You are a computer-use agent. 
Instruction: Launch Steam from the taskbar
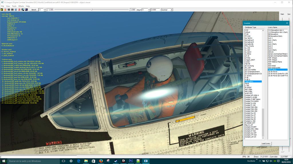point(116,161)
